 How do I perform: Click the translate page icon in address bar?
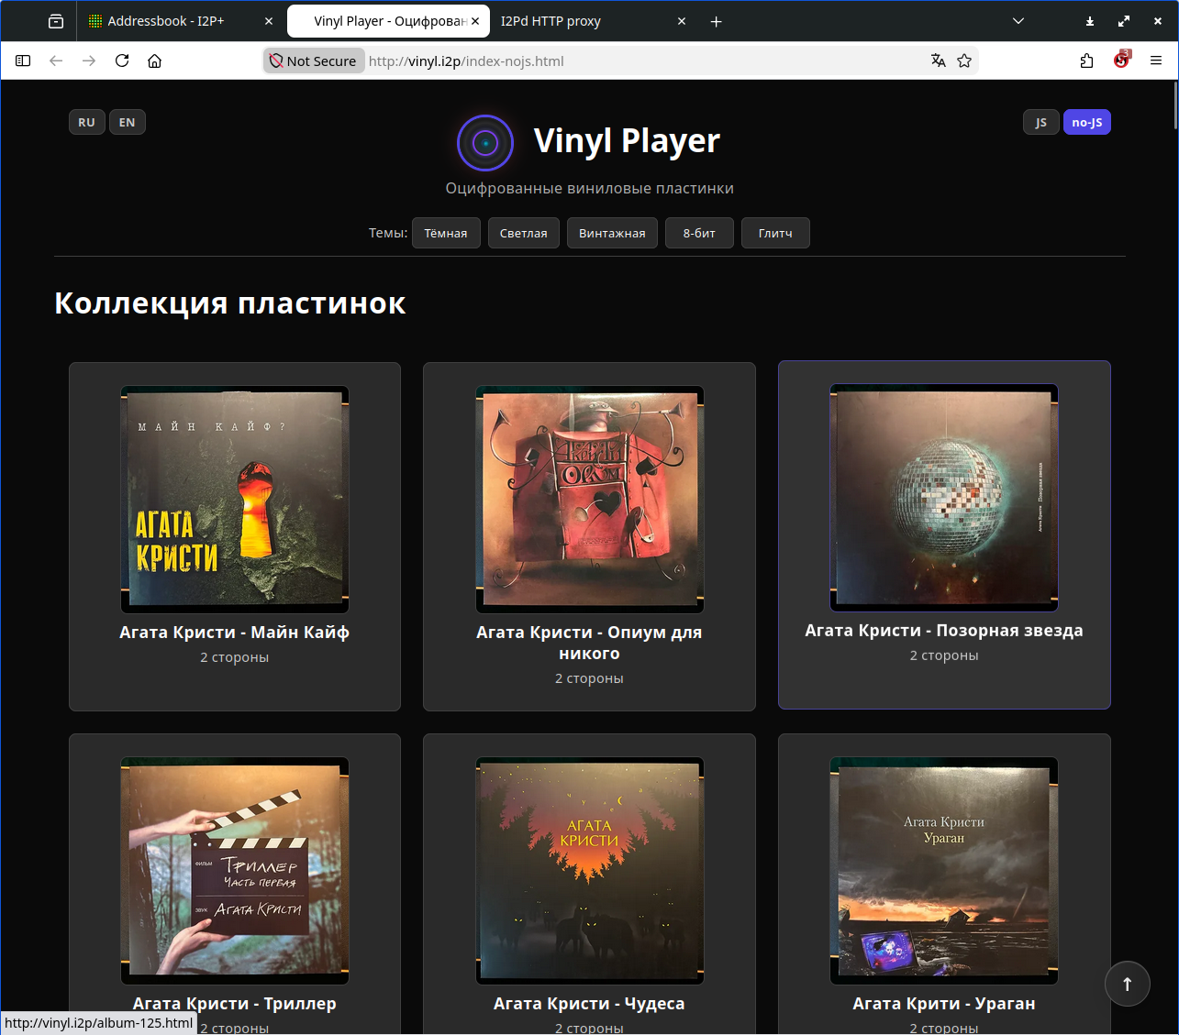[938, 61]
